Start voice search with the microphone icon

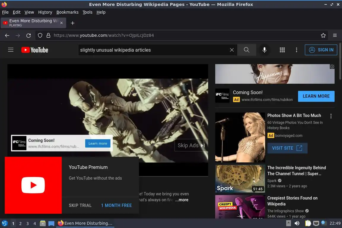264,50
